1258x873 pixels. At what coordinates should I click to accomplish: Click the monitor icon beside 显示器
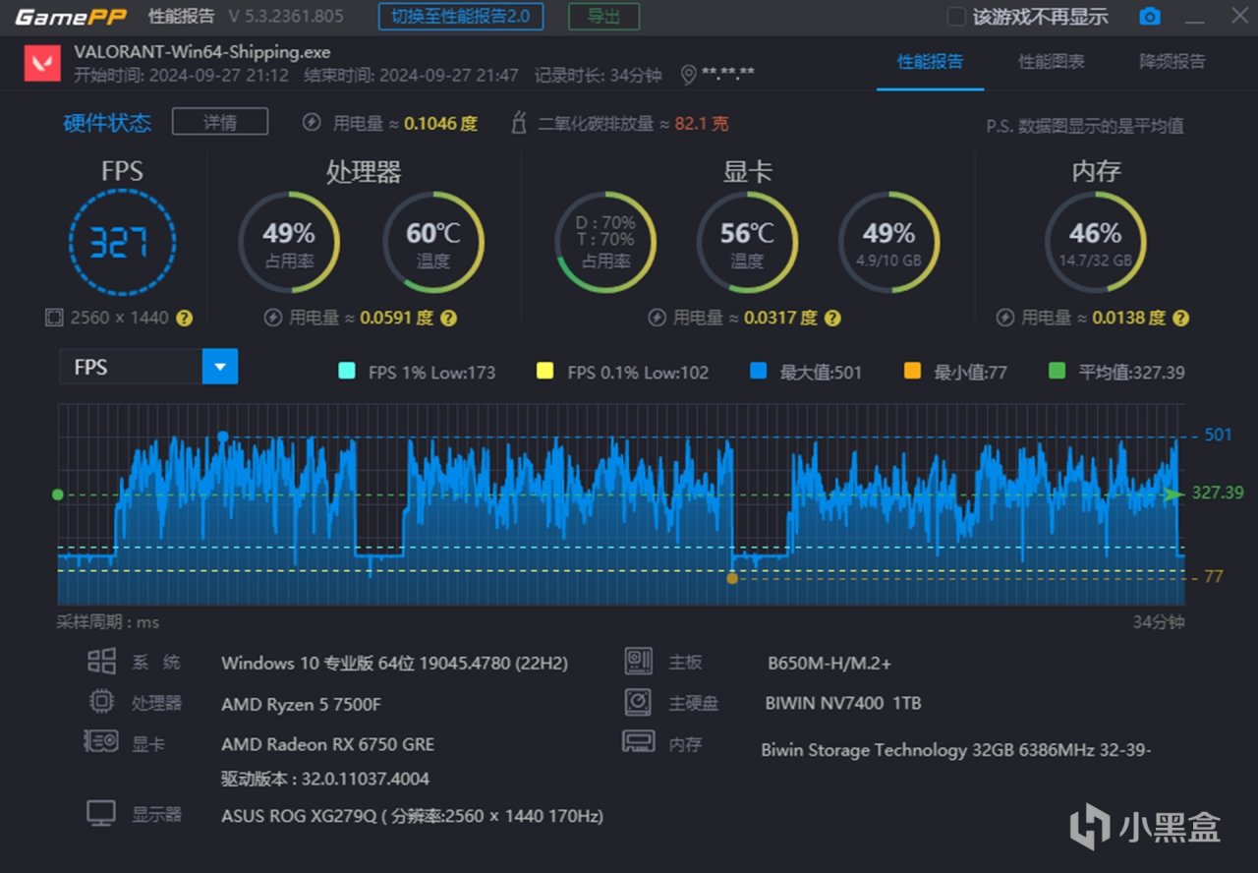click(101, 813)
